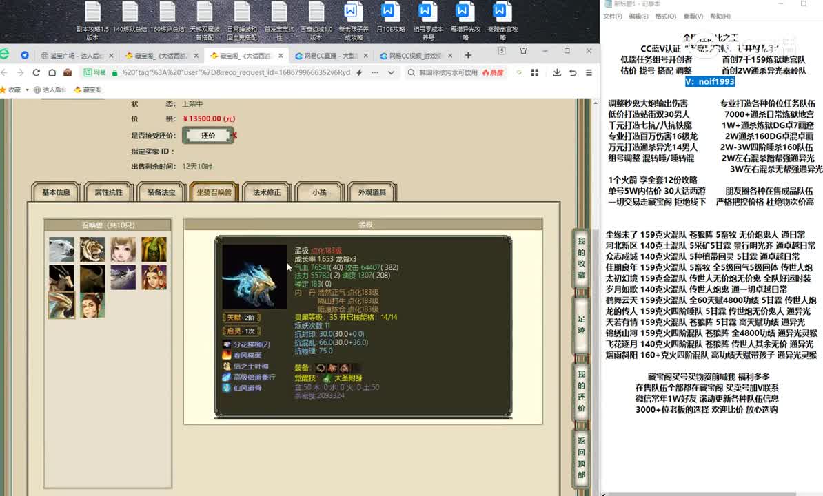Open the apps grid icon in browser toolbar
The height and width of the screenshot is (496, 823).
534,72
